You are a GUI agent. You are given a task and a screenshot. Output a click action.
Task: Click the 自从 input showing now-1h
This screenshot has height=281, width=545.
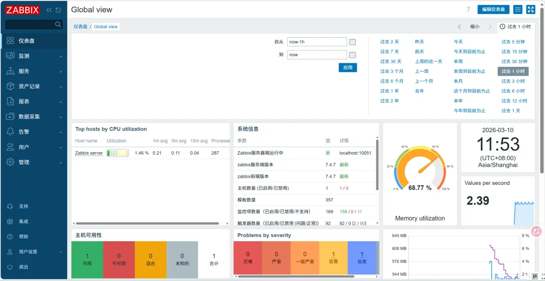317,42
